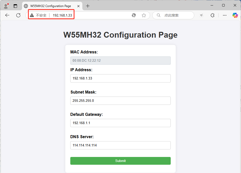Screen dimensions: 241x173
Task: Open the Extensions puzzle piece icon
Action: [212, 15]
